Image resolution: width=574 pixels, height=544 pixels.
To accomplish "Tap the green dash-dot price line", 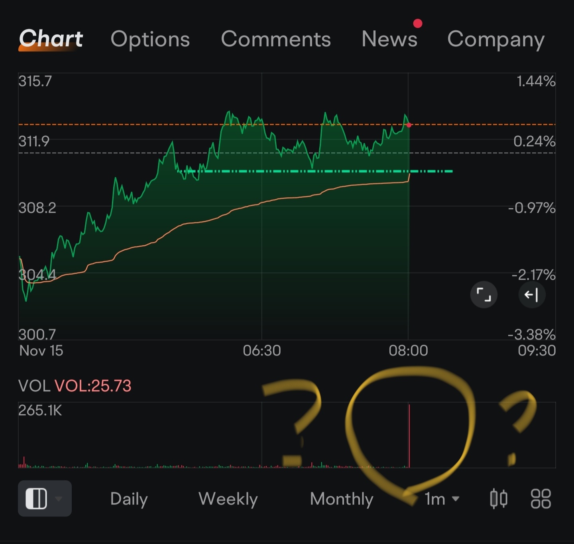I will [315, 171].
